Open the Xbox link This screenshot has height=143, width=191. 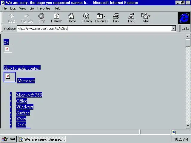(21, 119)
